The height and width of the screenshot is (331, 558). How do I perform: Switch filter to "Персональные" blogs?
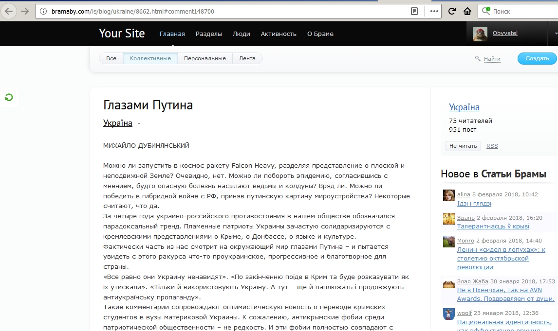point(205,58)
